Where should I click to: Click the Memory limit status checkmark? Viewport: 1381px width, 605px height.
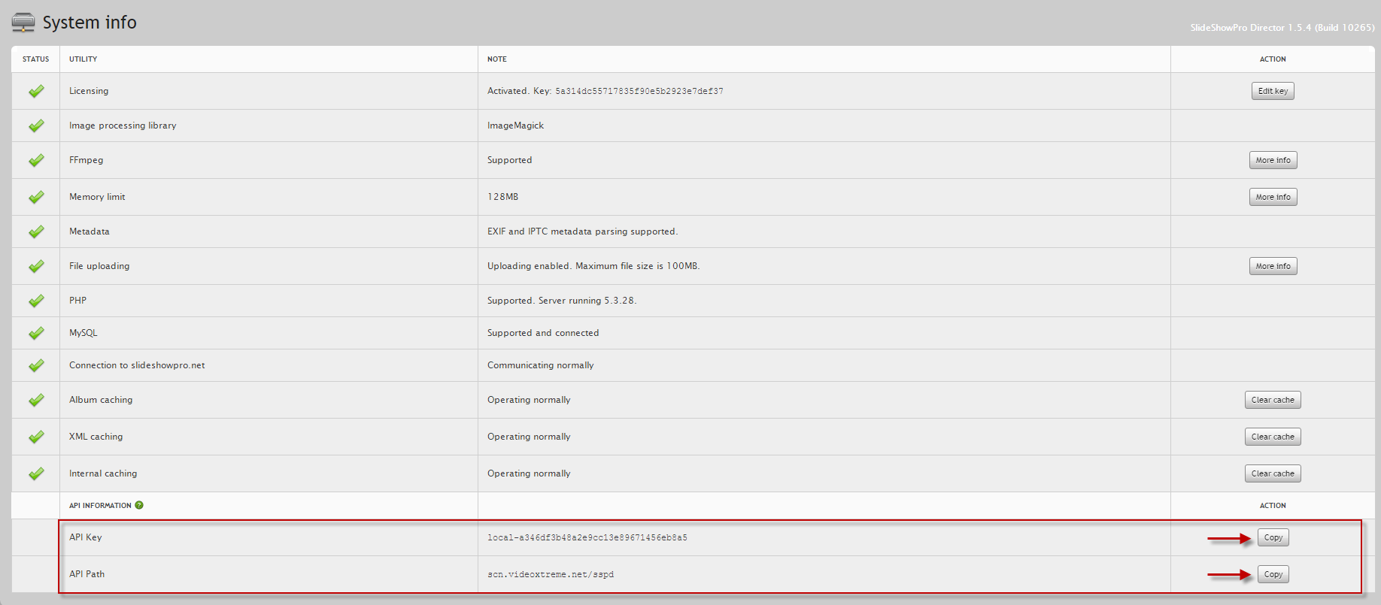36,197
